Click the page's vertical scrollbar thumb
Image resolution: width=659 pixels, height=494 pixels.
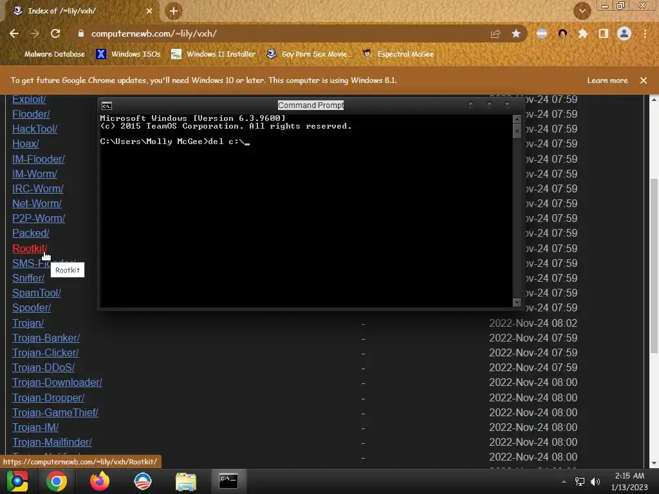(654, 266)
